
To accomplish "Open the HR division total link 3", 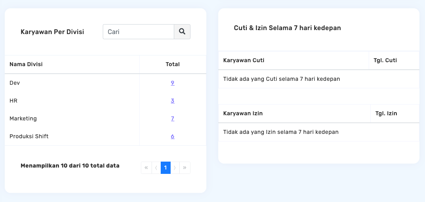I will click(x=173, y=101).
